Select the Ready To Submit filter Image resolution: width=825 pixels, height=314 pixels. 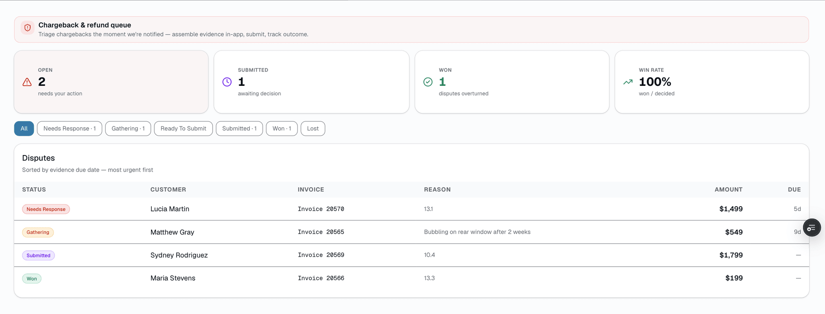[183, 128]
